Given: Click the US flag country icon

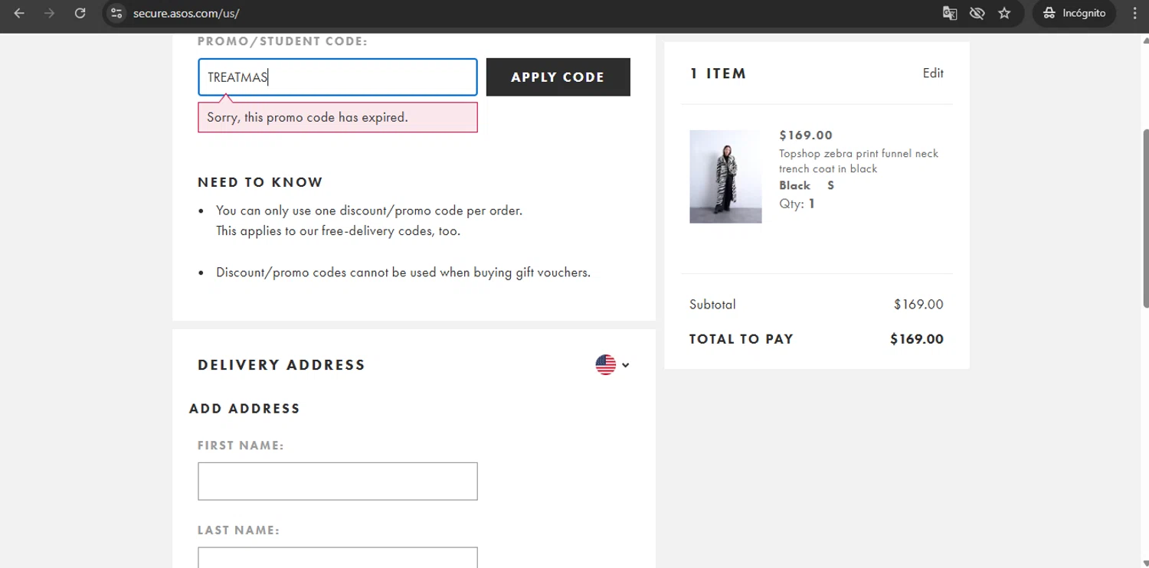Looking at the screenshot, I should 606,365.
